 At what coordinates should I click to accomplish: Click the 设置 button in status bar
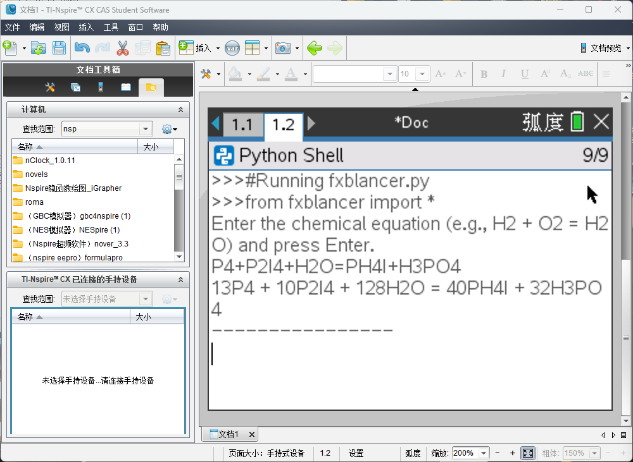point(356,453)
